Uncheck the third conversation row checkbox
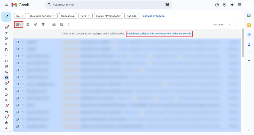The height and width of the screenshot is (135, 254). click(x=17, y=56)
